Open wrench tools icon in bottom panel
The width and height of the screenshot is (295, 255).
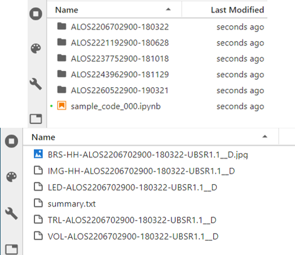pos(12,213)
